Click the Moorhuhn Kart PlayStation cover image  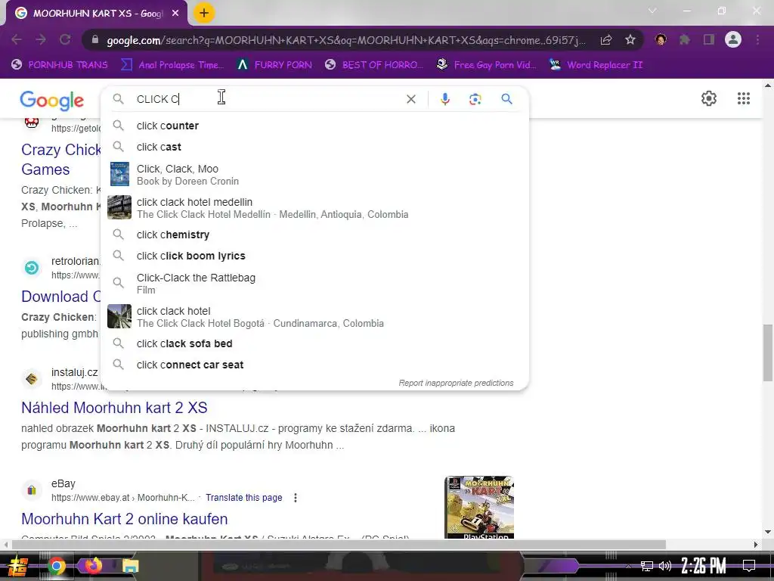(478, 508)
